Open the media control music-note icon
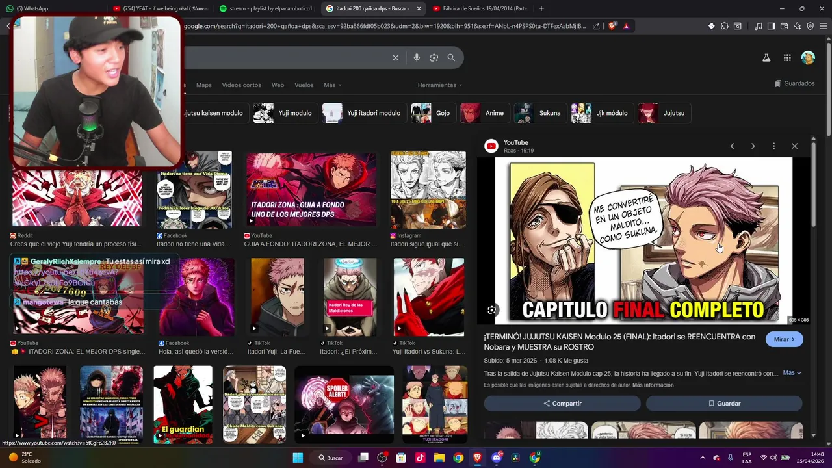Viewport: 832px width, 468px height. pos(759,26)
